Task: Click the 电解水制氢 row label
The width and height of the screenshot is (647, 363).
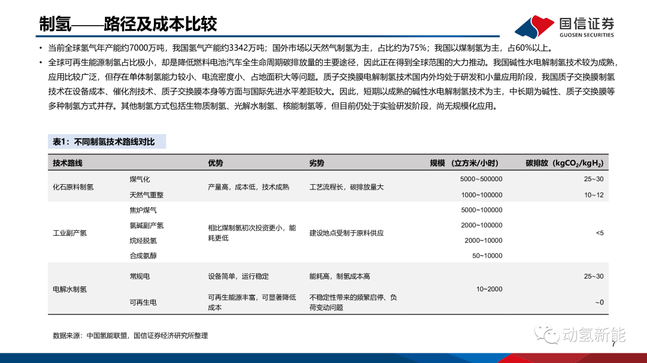Action: pyautogui.click(x=69, y=289)
